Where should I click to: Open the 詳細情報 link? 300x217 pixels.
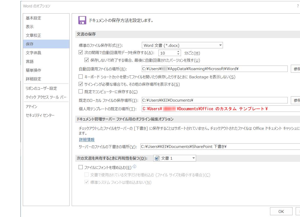tap(87, 139)
